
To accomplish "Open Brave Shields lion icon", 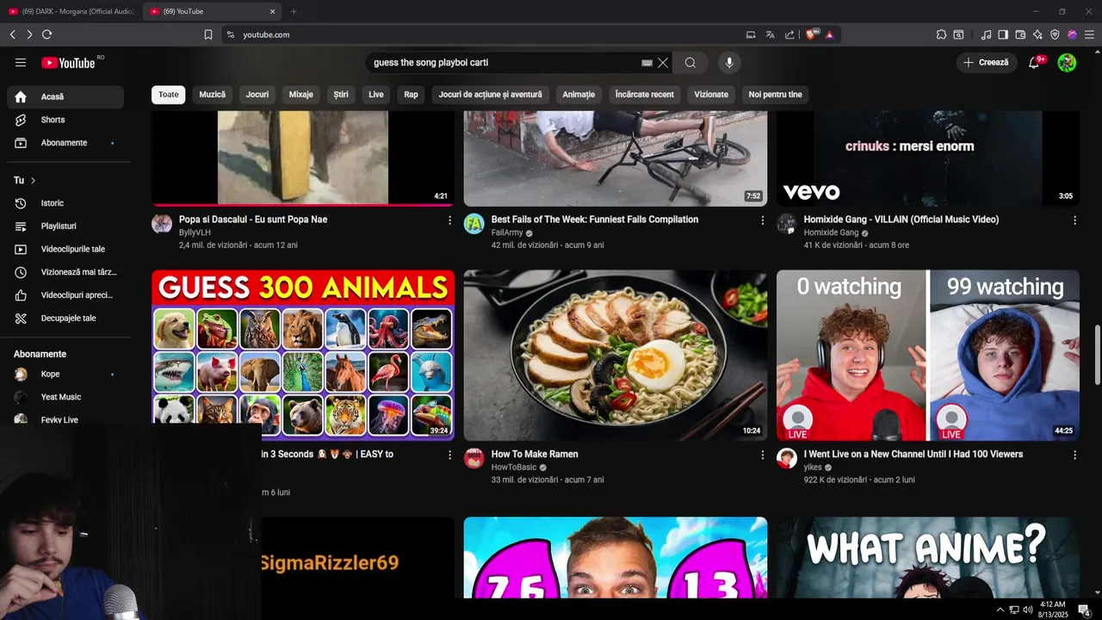I will tap(811, 34).
